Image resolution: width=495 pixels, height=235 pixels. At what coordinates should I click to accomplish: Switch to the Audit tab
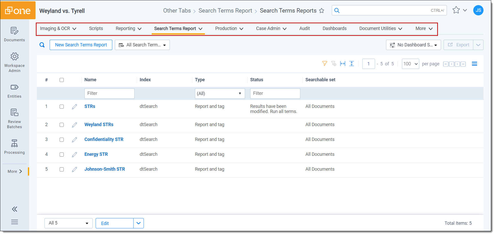pos(304,28)
